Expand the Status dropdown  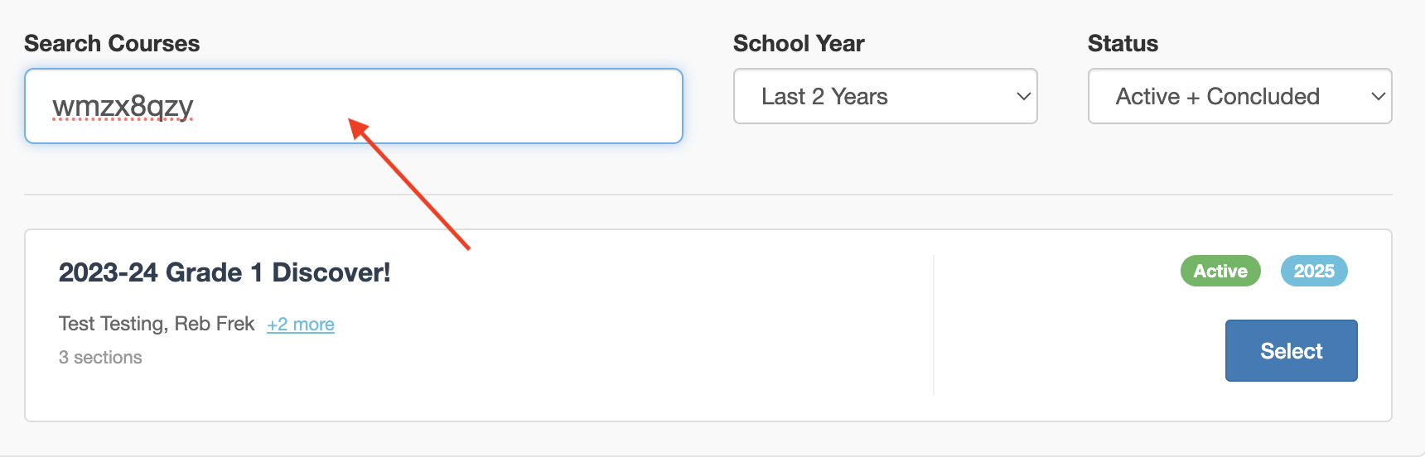click(1239, 96)
